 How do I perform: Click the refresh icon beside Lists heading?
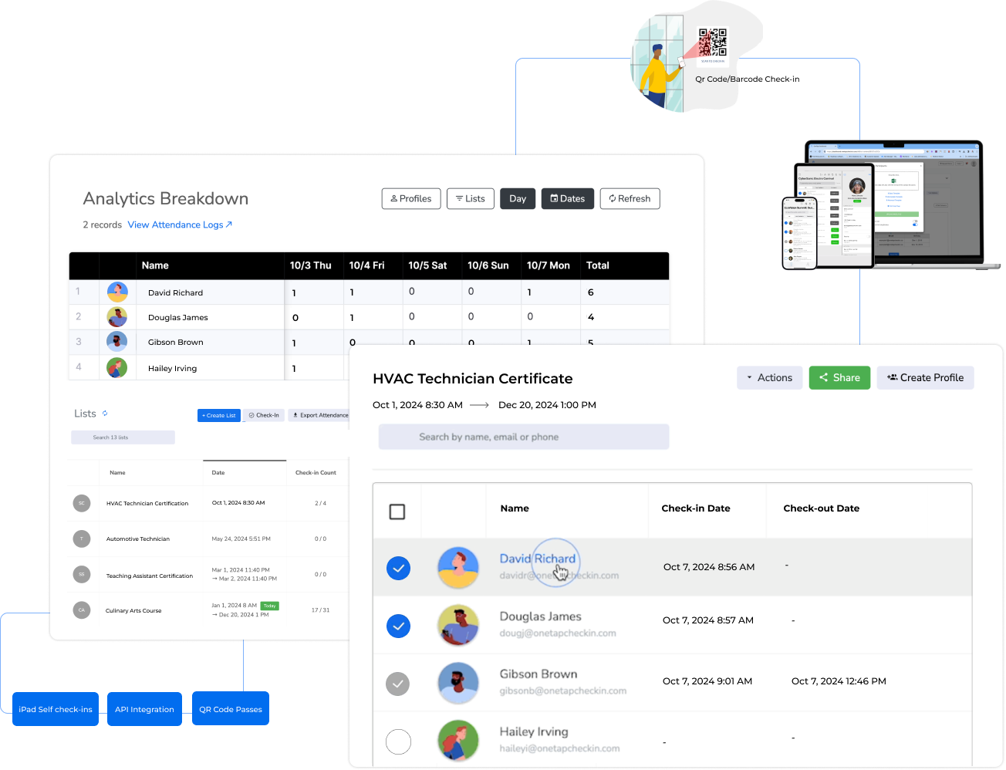pos(105,414)
